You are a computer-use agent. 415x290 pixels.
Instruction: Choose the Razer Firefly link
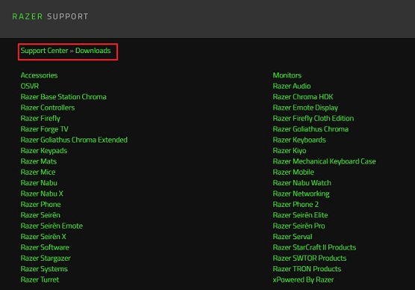(40, 119)
